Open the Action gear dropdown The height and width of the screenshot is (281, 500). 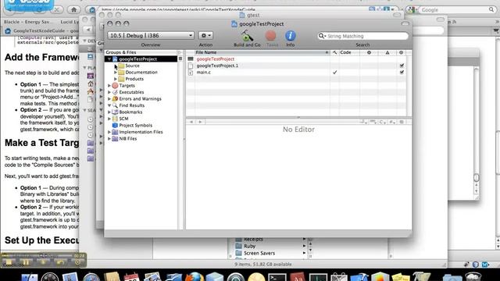205,35
